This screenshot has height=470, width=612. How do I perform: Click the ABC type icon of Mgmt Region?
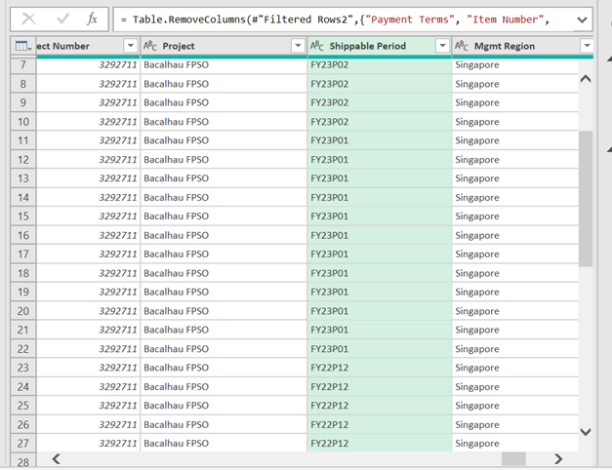pyautogui.click(x=462, y=46)
